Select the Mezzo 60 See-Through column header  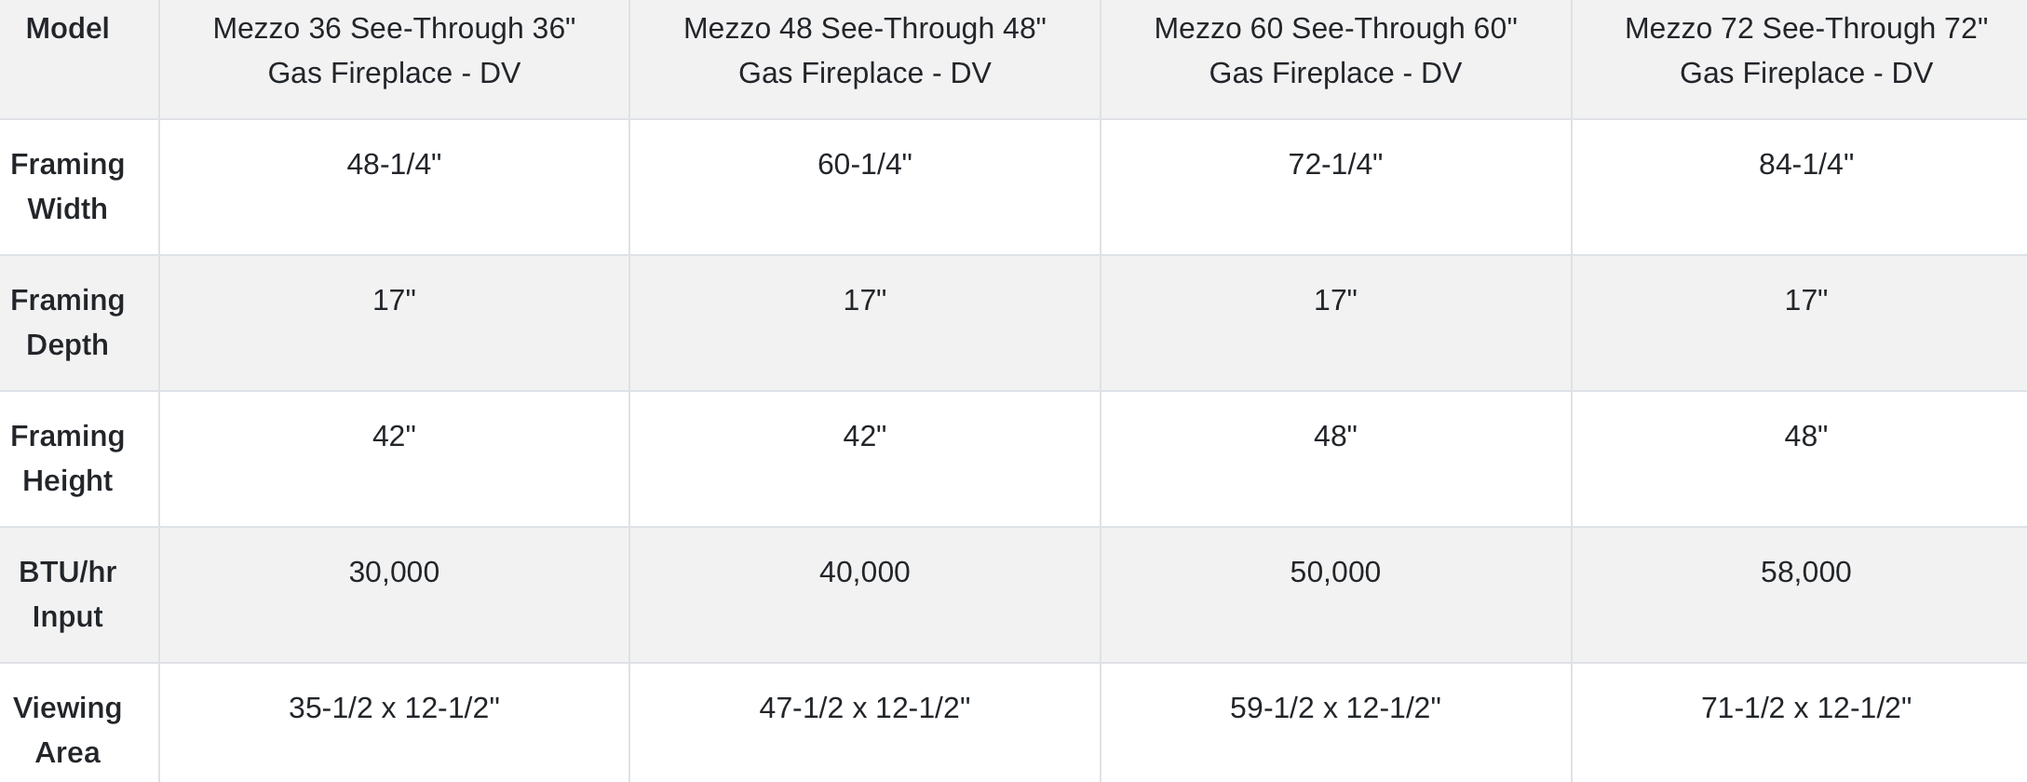(x=1335, y=50)
